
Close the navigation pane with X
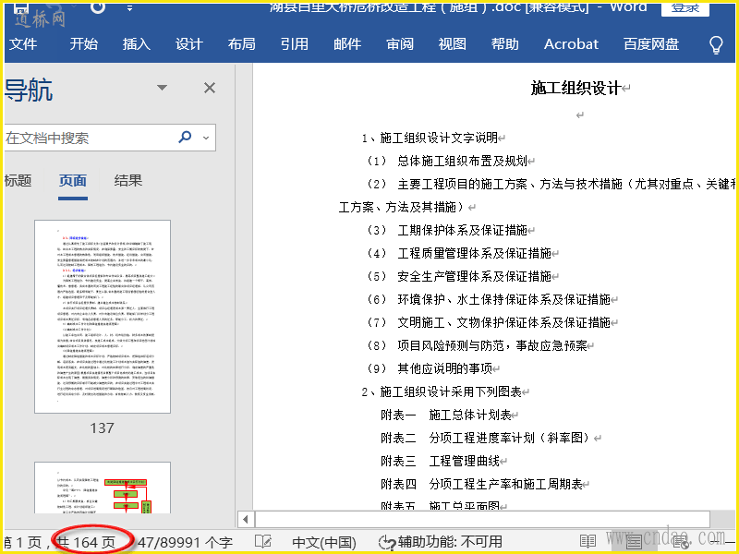coord(210,88)
